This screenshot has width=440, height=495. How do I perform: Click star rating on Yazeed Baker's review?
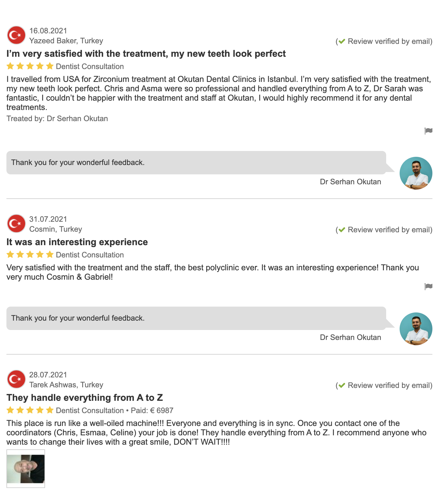point(30,66)
